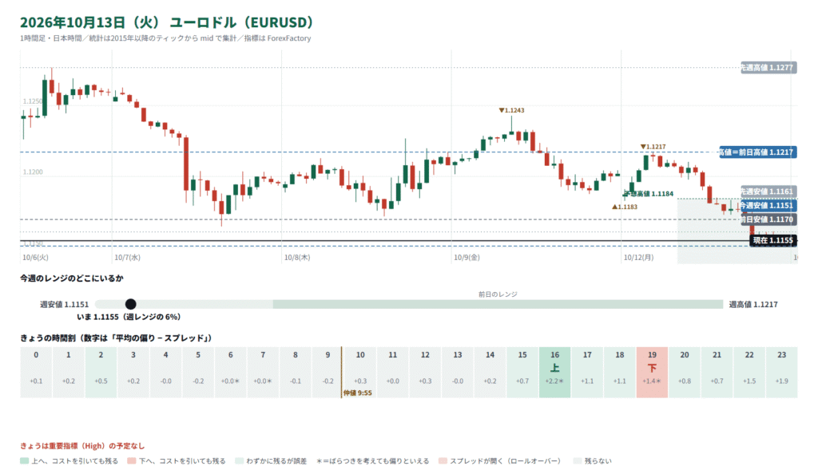Click the green 上へ legend swatch

[24, 460]
